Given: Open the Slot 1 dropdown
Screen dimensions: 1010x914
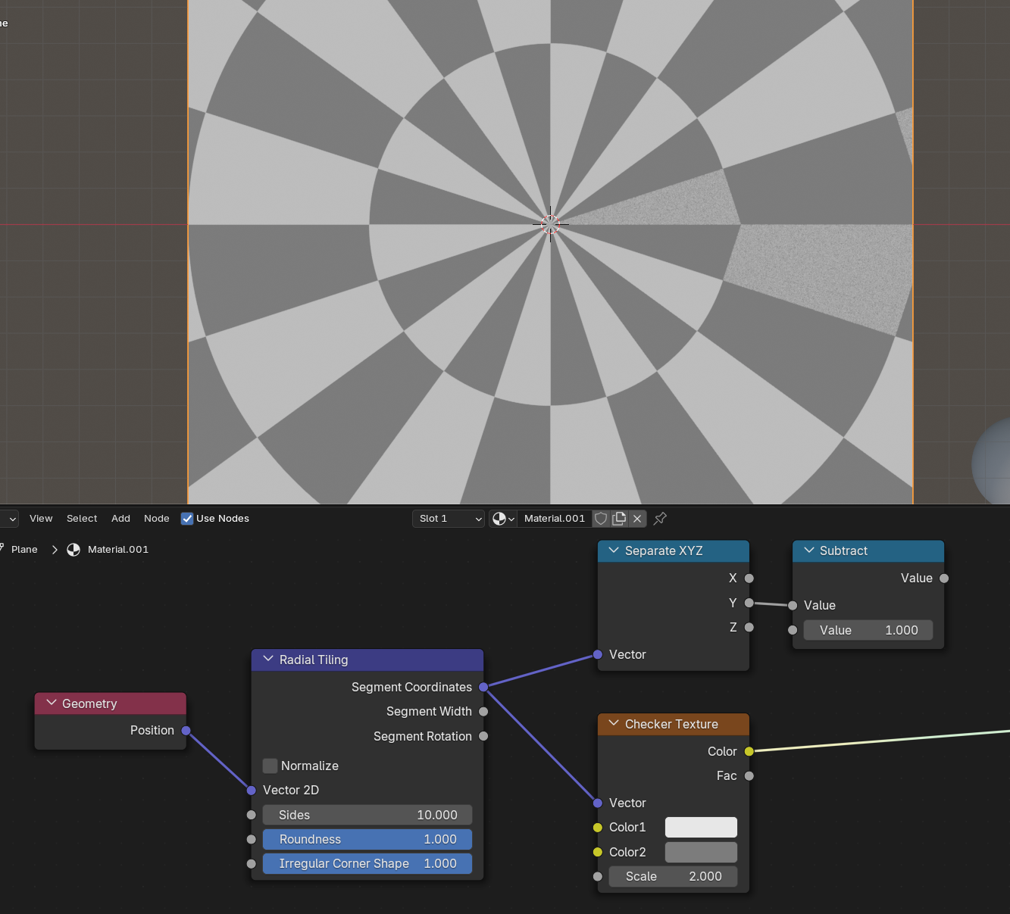Looking at the screenshot, I should pos(449,519).
